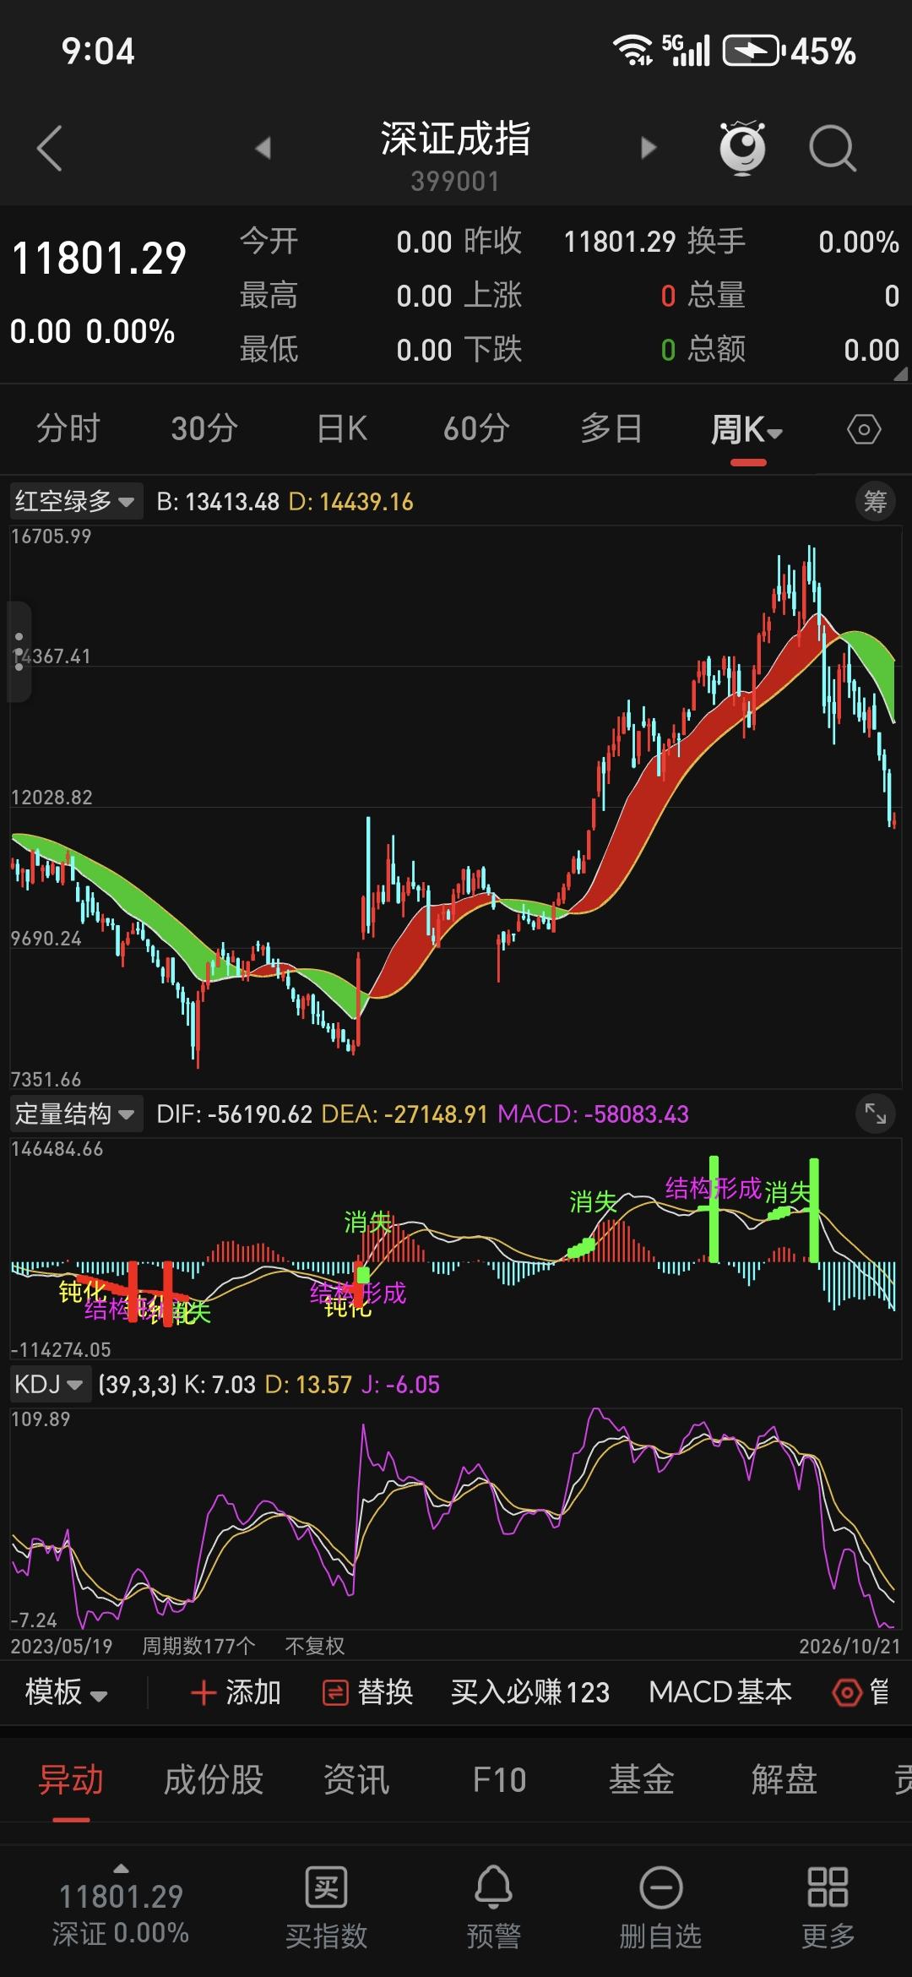The width and height of the screenshot is (912, 1977).
Task: Switch to the next index with right triangle
Action: (649, 149)
